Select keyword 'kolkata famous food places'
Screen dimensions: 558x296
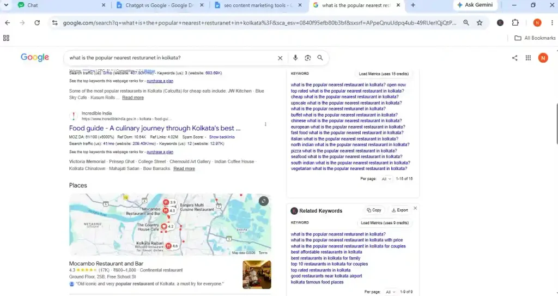click(317, 282)
